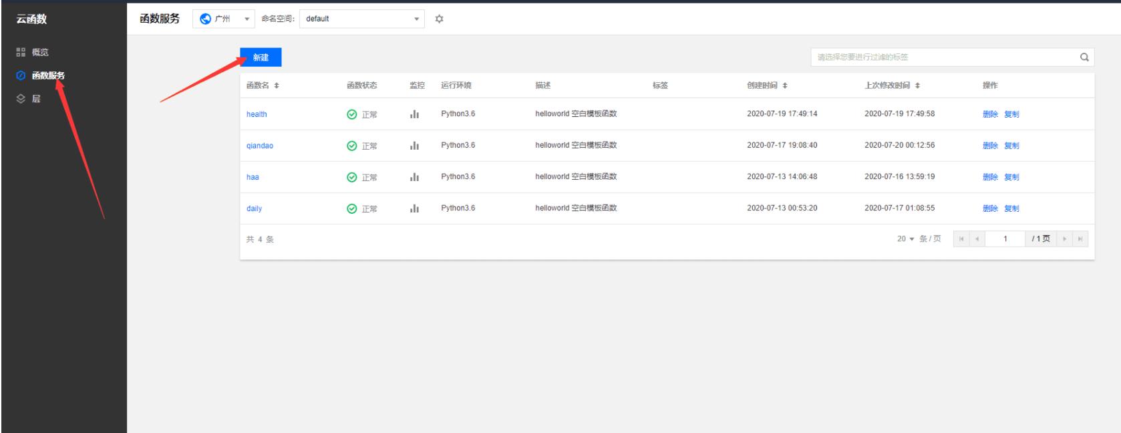Click the page number input
Image resolution: width=1121 pixels, height=433 pixels.
pyautogui.click(x=1005, y=239)
